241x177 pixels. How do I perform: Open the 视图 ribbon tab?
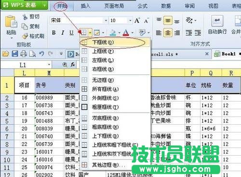(x=214, y=6)
